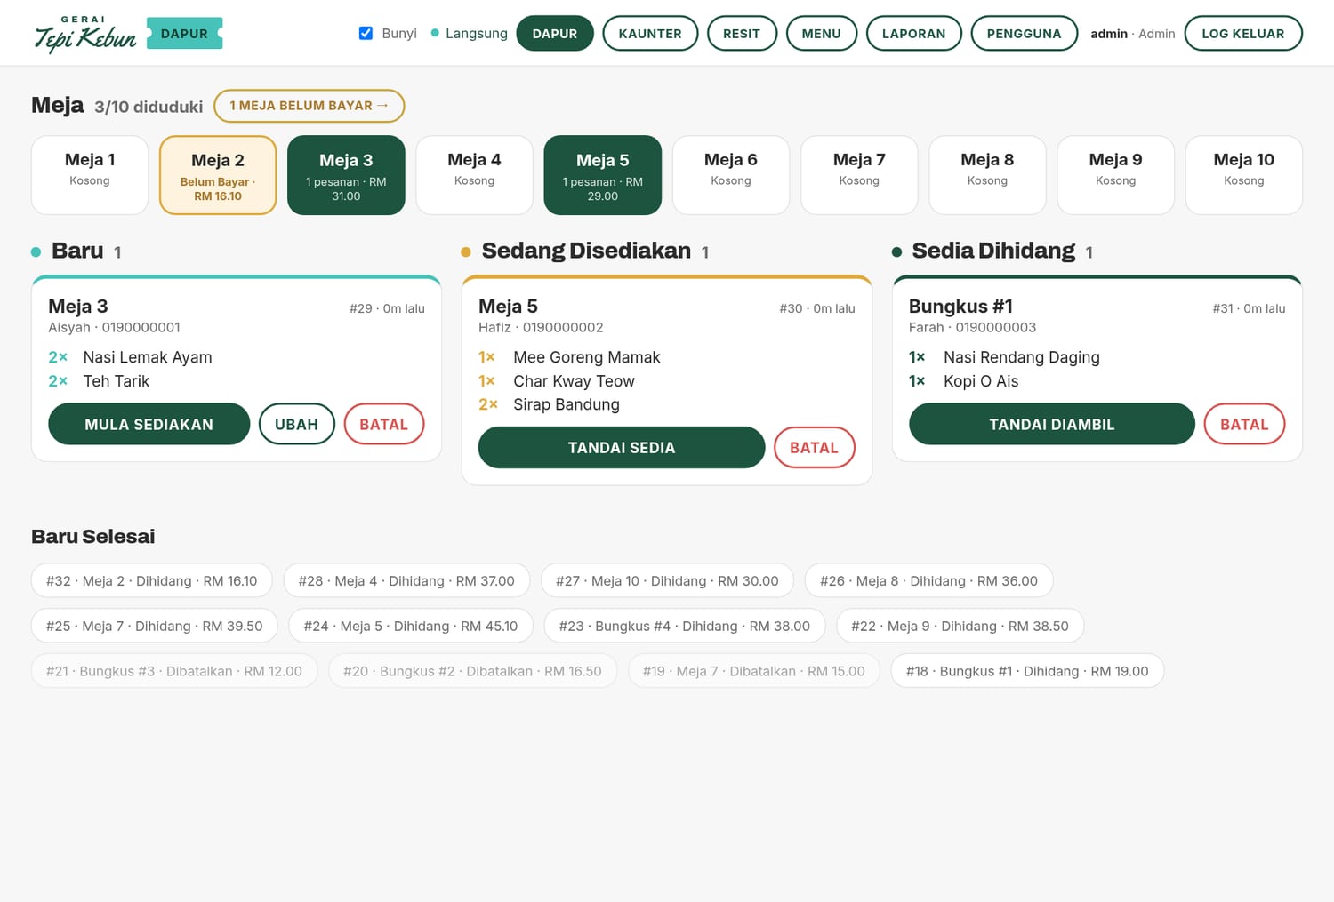Screen dimensions: 1334x902
Task: Click the Sedang Disediakan column heading
Action: pos(586,251)
